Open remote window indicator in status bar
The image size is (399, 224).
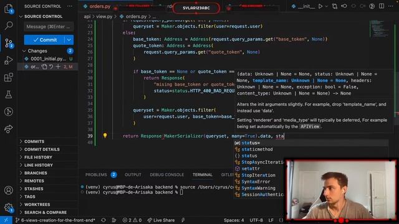click(x=6, y=220)
